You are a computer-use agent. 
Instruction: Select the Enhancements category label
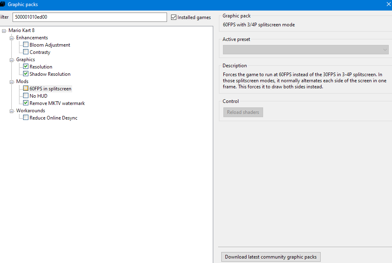32,38
